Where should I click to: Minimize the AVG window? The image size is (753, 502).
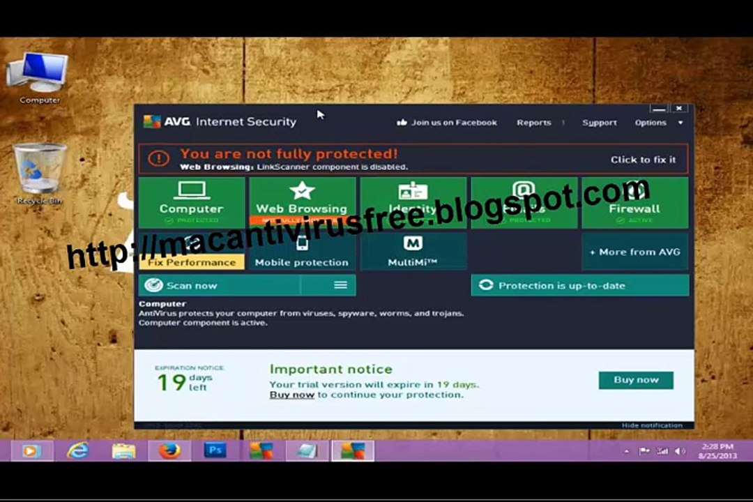659,109
